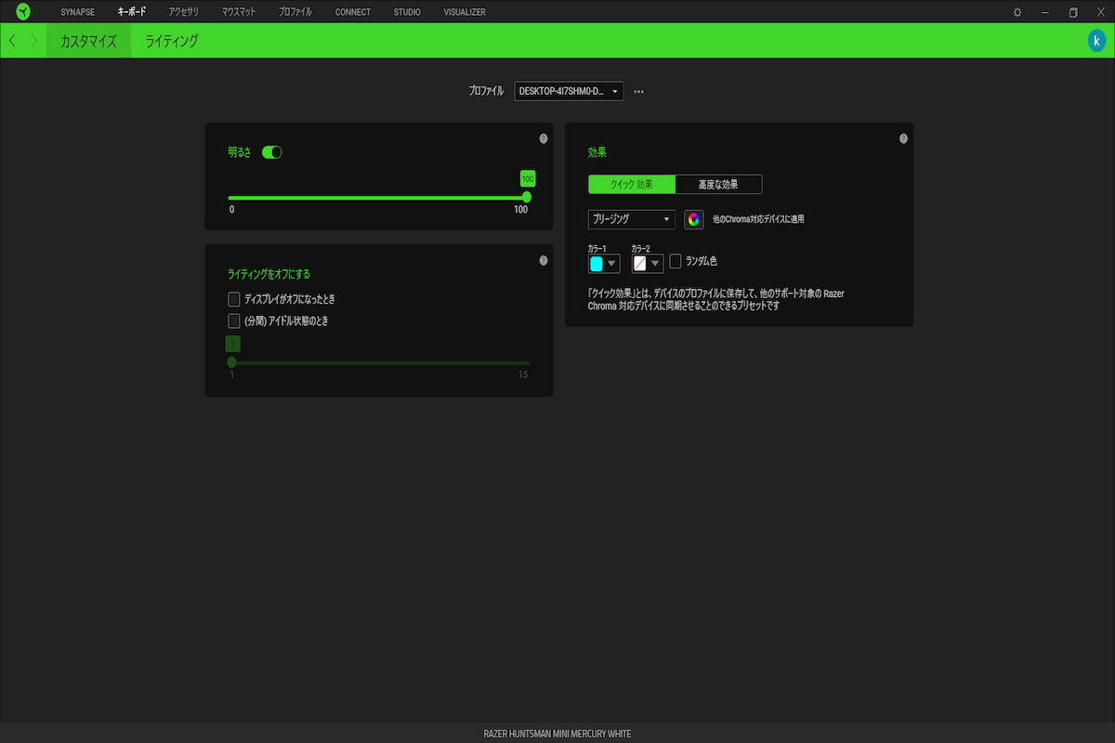Open the STUDIO tab
Screen dimensions: 1115x743
pos(407,12)
